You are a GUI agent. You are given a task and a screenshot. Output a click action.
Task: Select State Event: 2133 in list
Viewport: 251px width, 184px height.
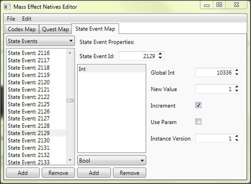[x=37, y=162]
